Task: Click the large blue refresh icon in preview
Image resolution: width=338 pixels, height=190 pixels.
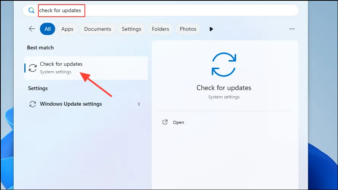Action: point(224,65)
